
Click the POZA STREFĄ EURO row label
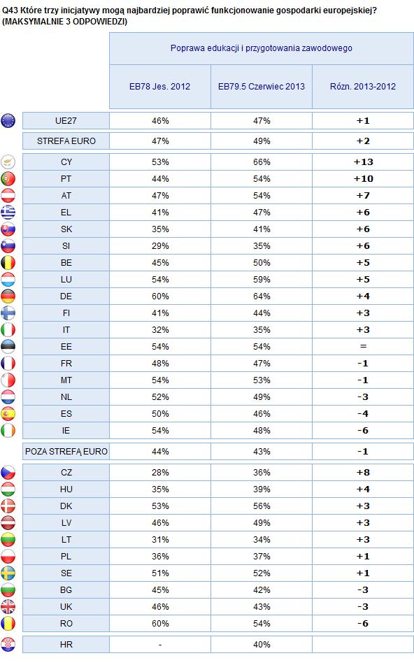(x=66, y=452)
